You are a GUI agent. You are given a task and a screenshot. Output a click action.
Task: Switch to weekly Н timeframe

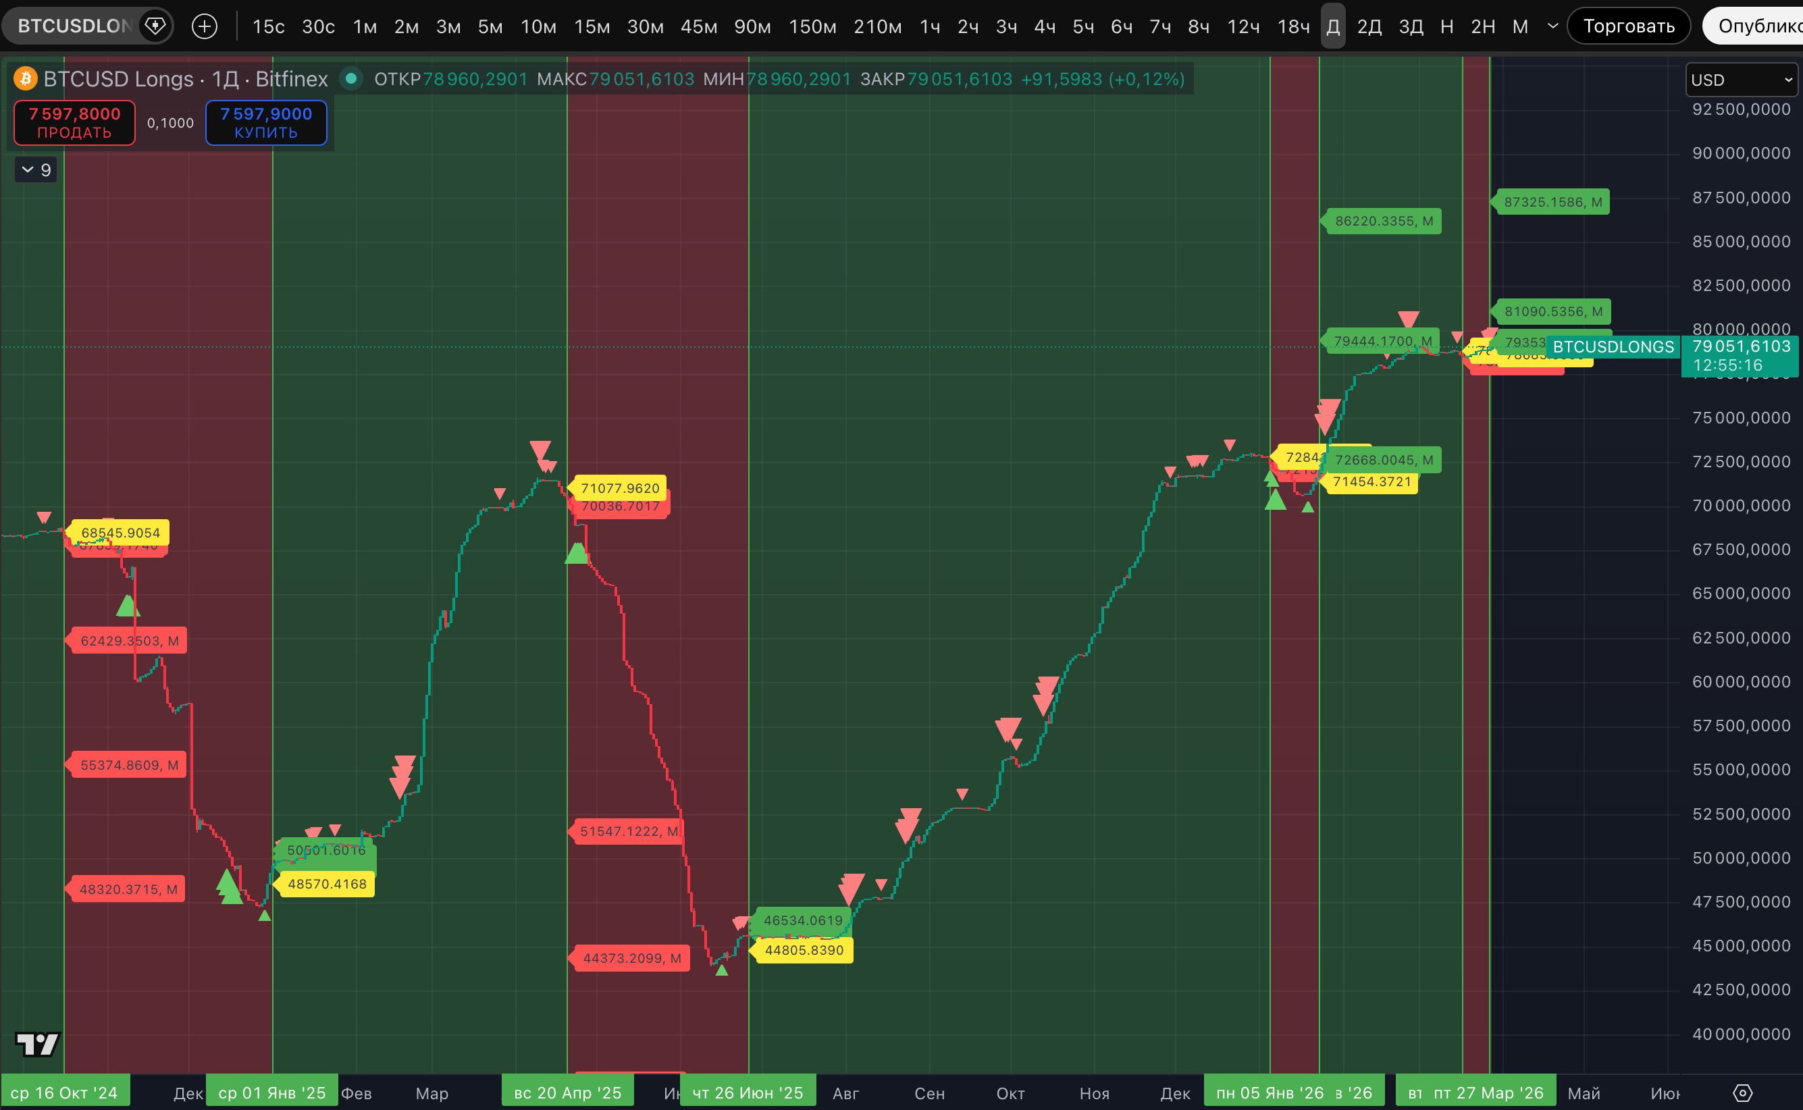pos(1446,26)
